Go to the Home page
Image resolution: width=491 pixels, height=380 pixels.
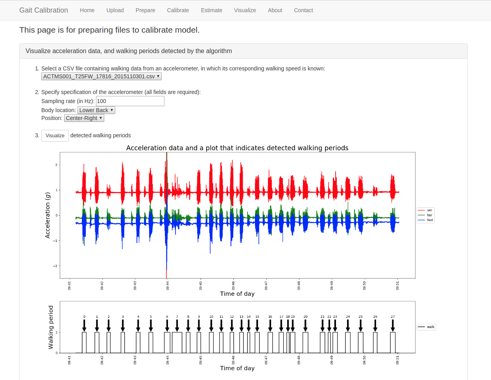coord(87,10)
